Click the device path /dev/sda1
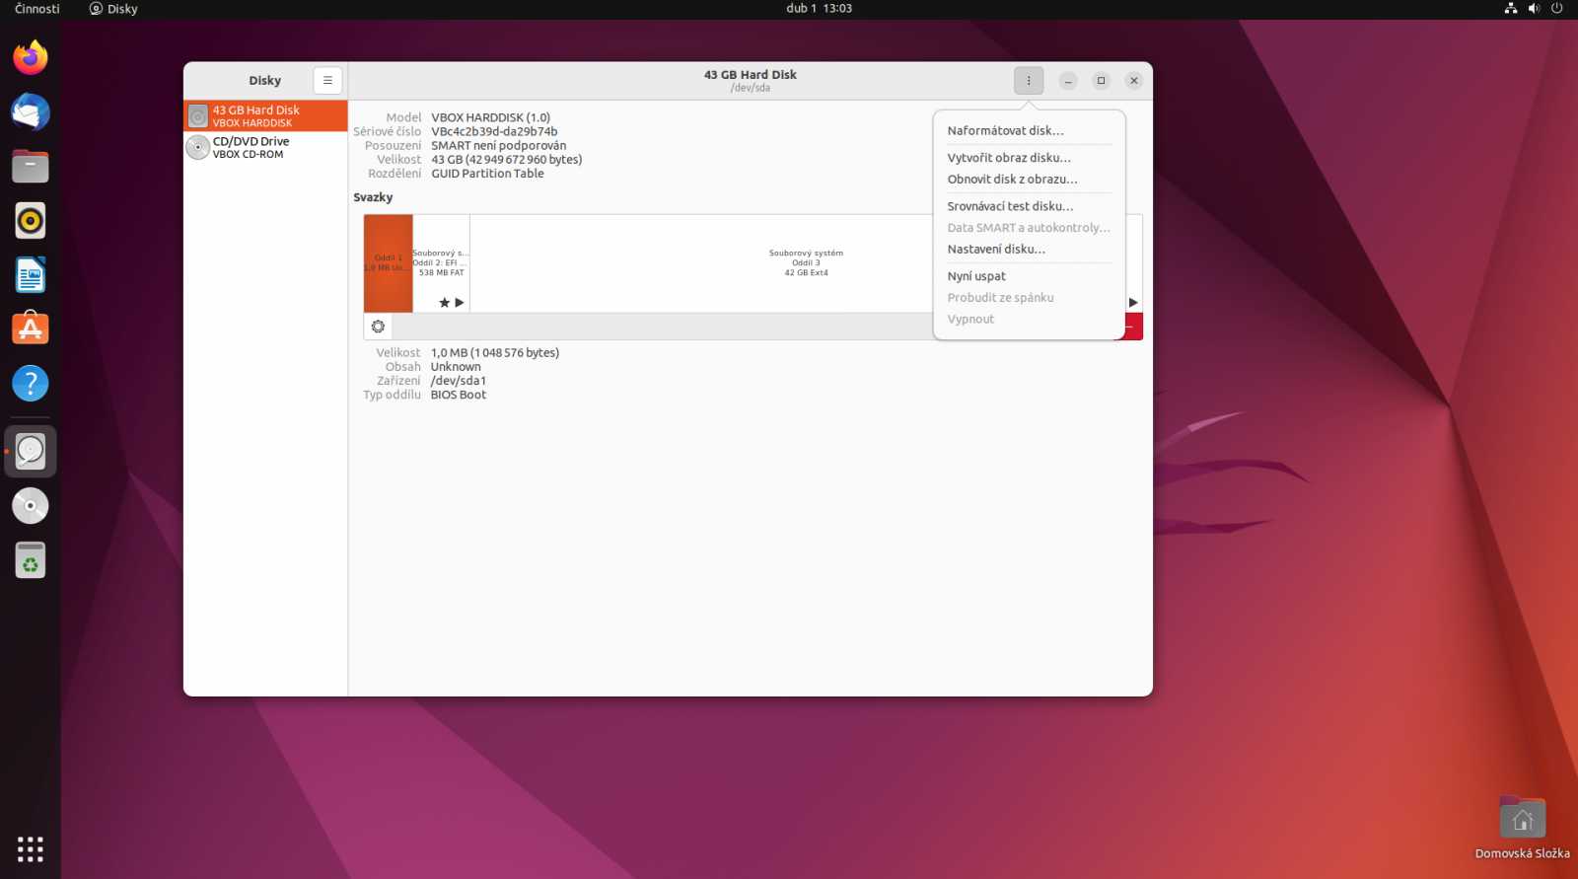 click(x=459, y=381)
